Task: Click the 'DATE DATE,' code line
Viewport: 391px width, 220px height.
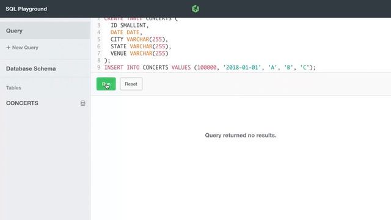Action: [x=126, y=32]
